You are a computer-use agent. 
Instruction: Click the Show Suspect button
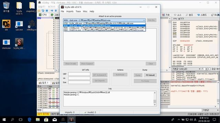coord(87,64)
